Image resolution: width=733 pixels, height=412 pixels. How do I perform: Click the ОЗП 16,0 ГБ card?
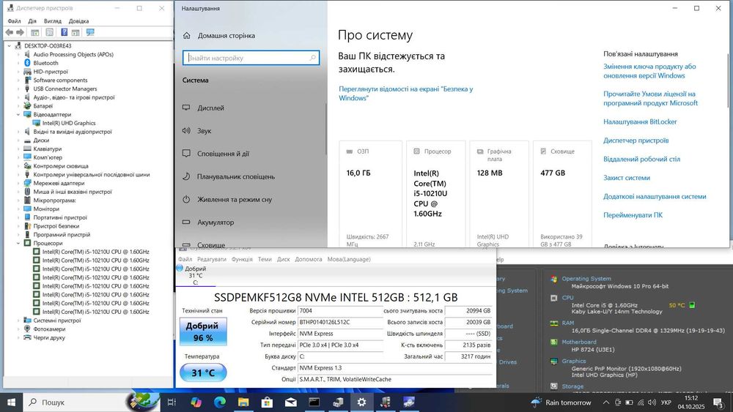370,194
